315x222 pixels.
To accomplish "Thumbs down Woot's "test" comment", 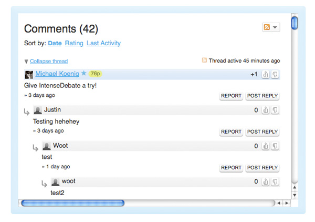I will 275,146.
